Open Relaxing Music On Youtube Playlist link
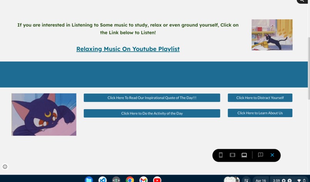This screenshot has width=310, height=182. [128, 49]
